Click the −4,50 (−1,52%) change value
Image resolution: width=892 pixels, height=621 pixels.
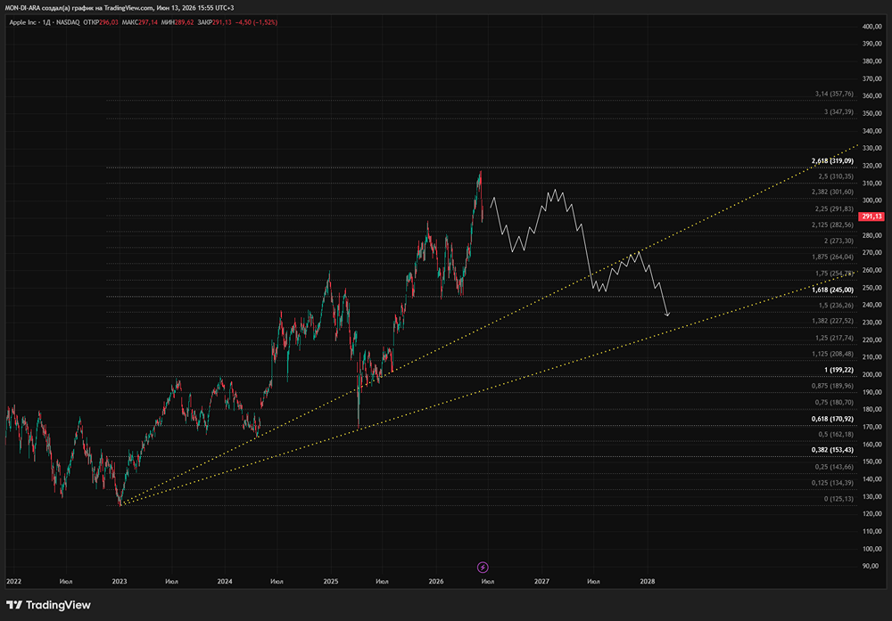pyautogui.click(x=257, y=22)
